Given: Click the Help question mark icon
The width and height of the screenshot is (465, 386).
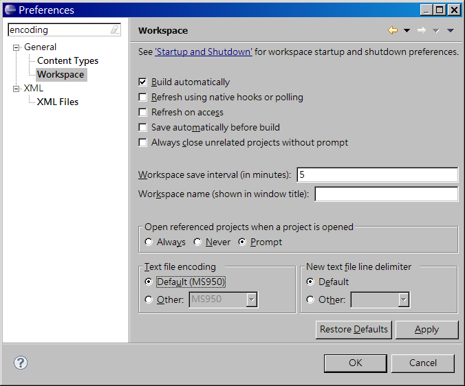Looking at the screenshot, I should [21, 363].
